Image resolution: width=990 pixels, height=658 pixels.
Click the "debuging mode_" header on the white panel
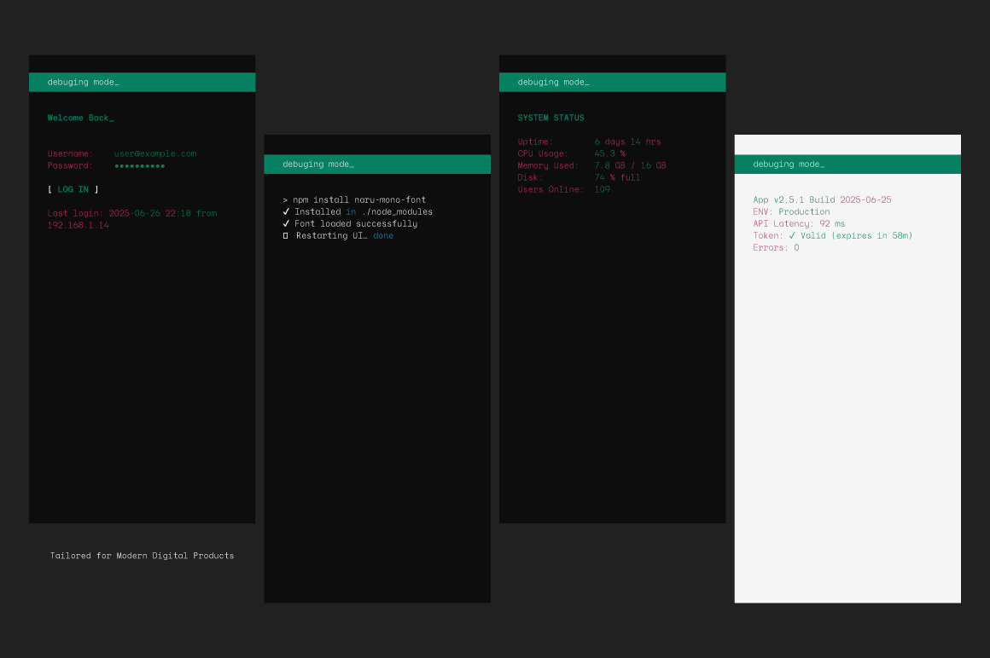pyautogui.click(x=789, y=164)
